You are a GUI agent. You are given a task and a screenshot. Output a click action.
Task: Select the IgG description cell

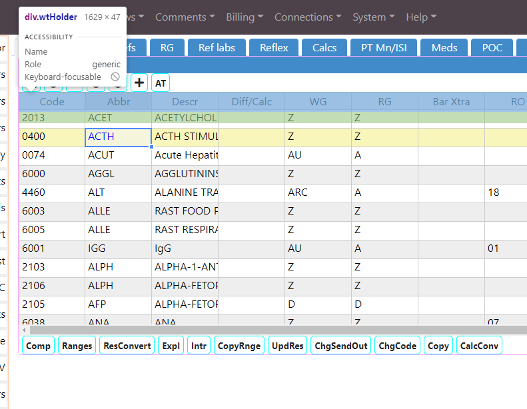[x=185, y=248]
